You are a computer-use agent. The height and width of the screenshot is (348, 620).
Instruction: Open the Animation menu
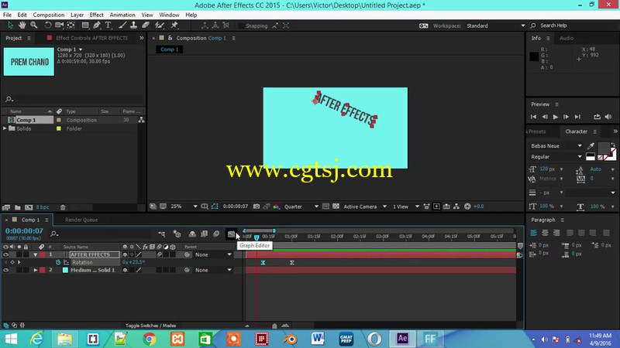pos(122,15)
